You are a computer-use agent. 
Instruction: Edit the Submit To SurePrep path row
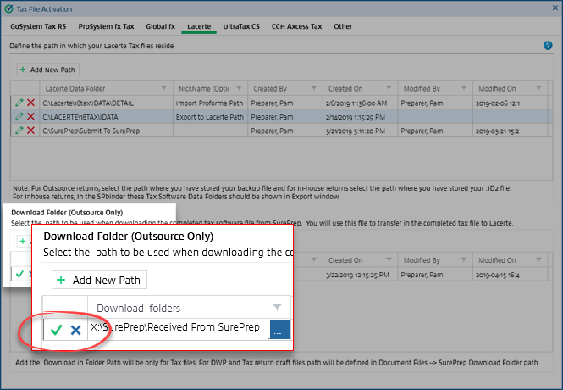pyautogui.click(x=19, y=131)
